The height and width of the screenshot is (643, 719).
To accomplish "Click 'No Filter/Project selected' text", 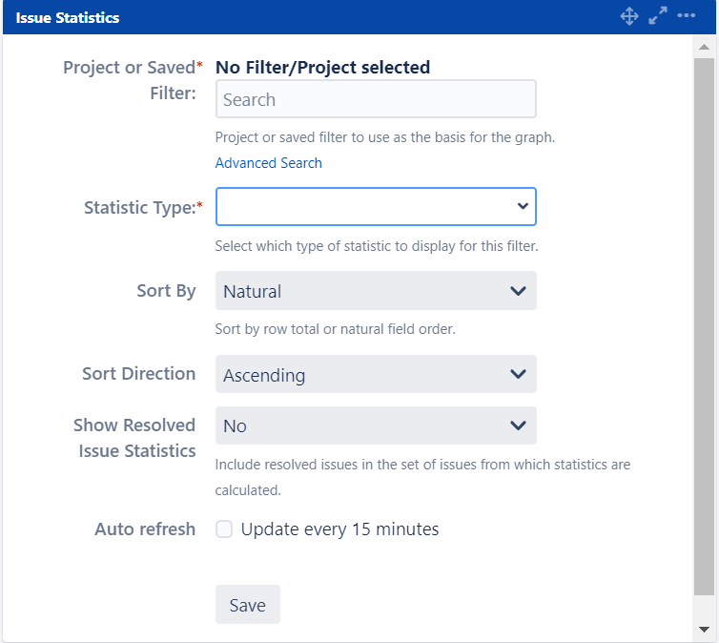I will point(323,68).
